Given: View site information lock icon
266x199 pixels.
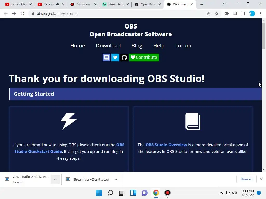Looking at the screenshot, I should pyautogui.click(x=33, y=13).
